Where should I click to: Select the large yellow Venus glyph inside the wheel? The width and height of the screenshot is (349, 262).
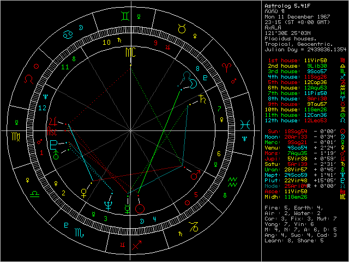(83, 193)
